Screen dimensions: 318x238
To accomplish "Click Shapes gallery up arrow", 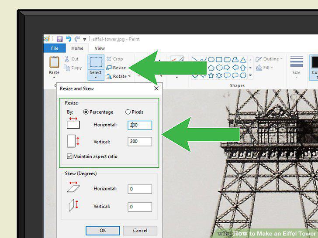I will click(250, 60).
